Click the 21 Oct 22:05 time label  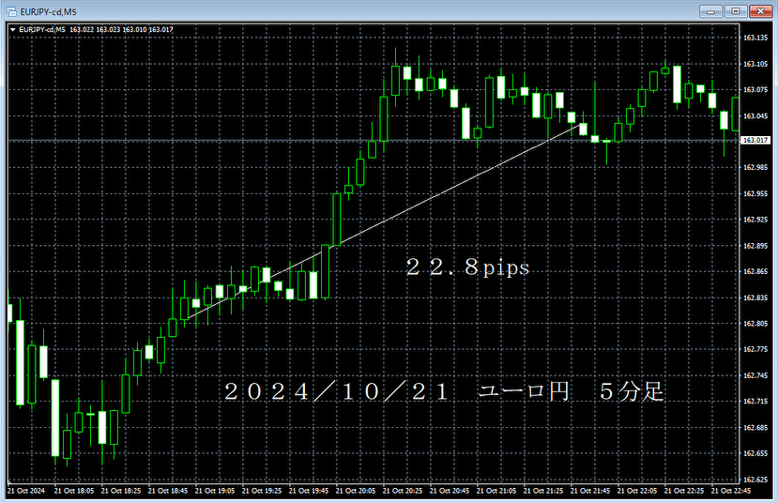pos(637,491)
